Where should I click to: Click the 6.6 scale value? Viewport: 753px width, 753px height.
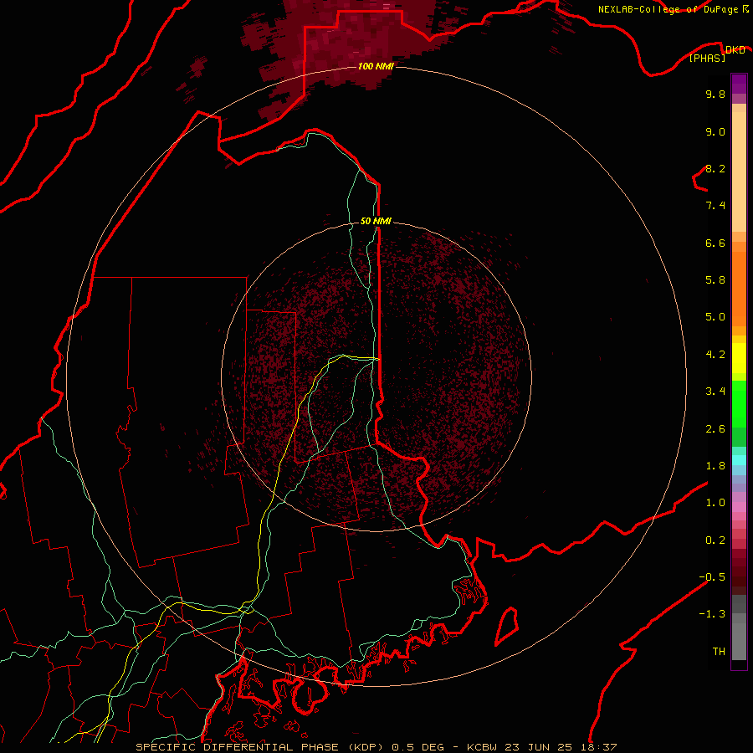[715, 243]
